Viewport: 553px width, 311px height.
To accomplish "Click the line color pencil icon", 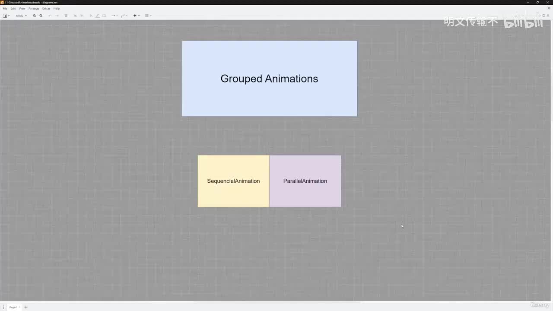I will [x=98, y=16].
